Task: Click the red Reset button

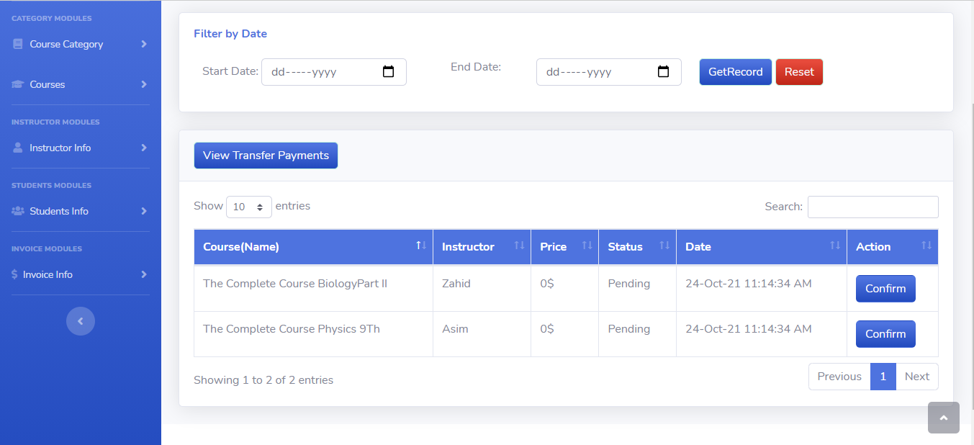Action: tap(799, 72)
